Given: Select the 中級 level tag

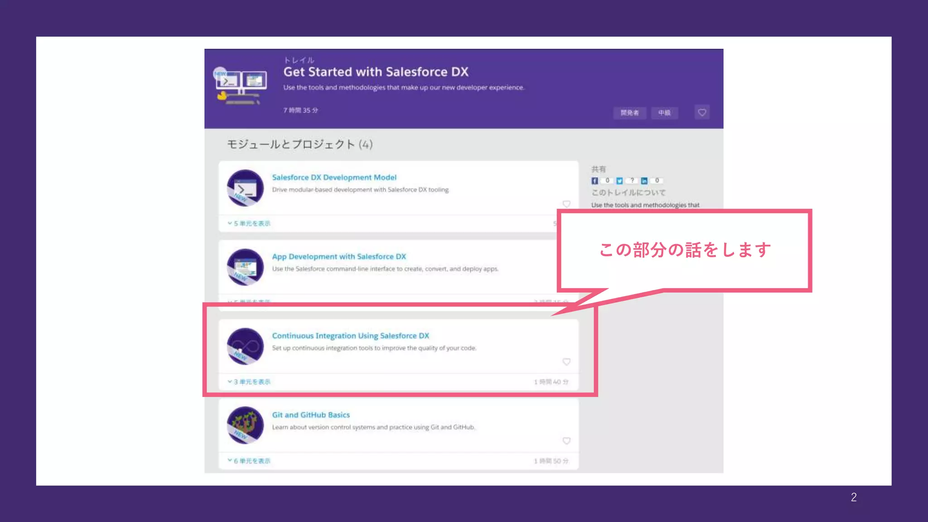Looking at the screenshot, I should pos(664,113).
